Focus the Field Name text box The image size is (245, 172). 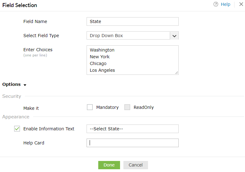[132, 21]
